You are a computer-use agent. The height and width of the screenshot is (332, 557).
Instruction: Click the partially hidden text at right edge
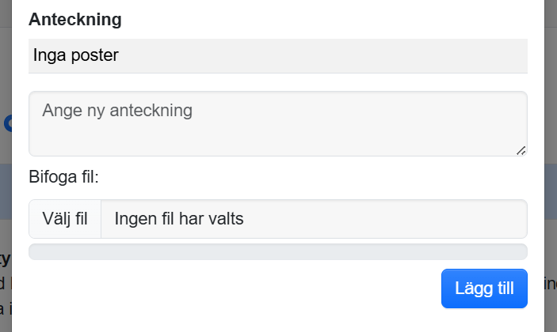(551, 283)
